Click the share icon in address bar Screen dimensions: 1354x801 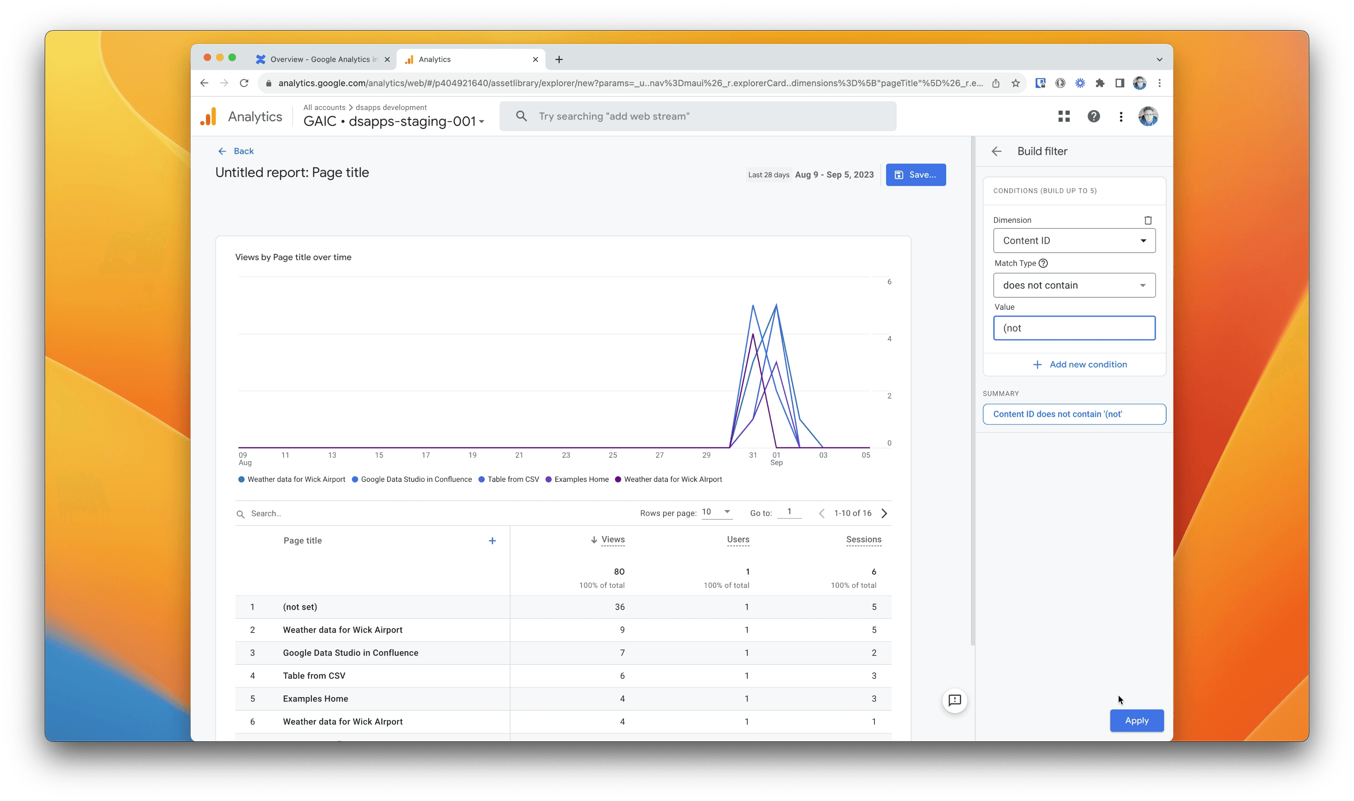(996, 83)
